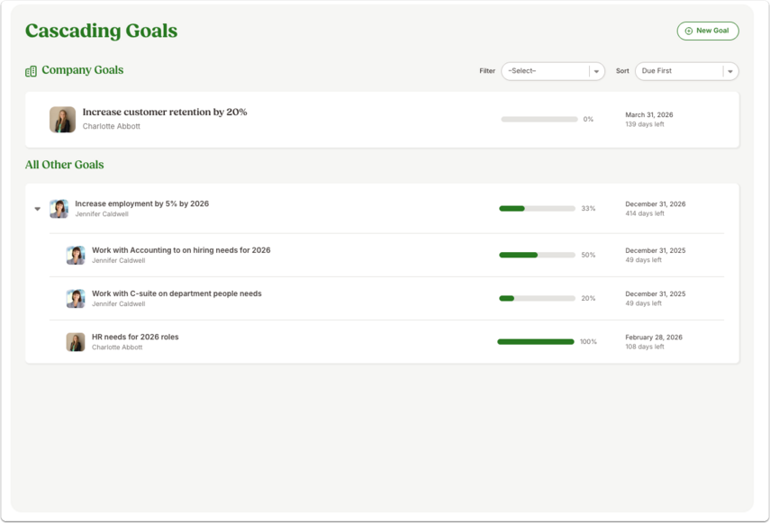
Task: Open Work with C-suite on department people needs
Action: [177, 293]
